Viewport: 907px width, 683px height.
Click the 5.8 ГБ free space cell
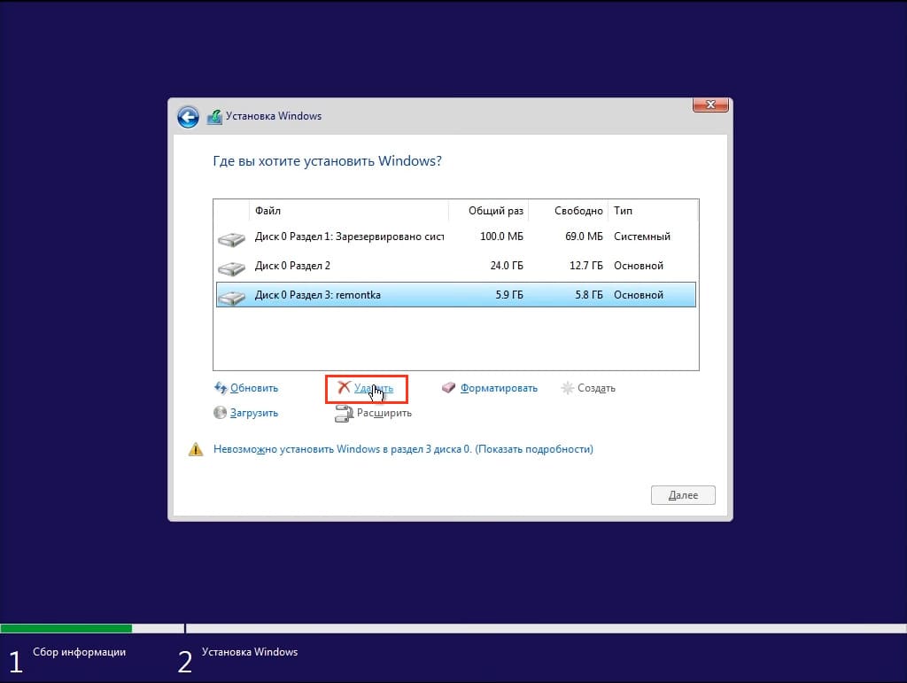tap(589, 295)
